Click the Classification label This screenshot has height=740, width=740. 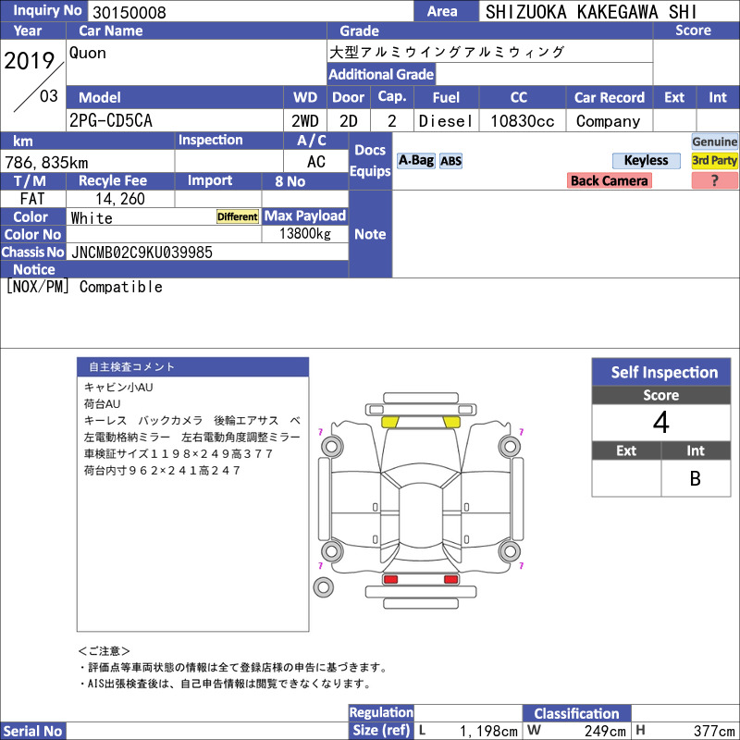pyautogui.click(x=576, y=713)
